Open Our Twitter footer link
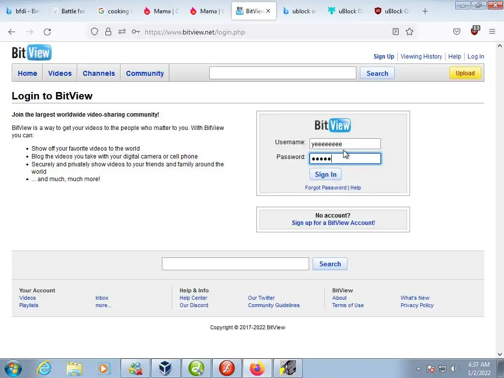Image resolution: width=504 pixels, height=378 pixels. (x=261, y=298)
